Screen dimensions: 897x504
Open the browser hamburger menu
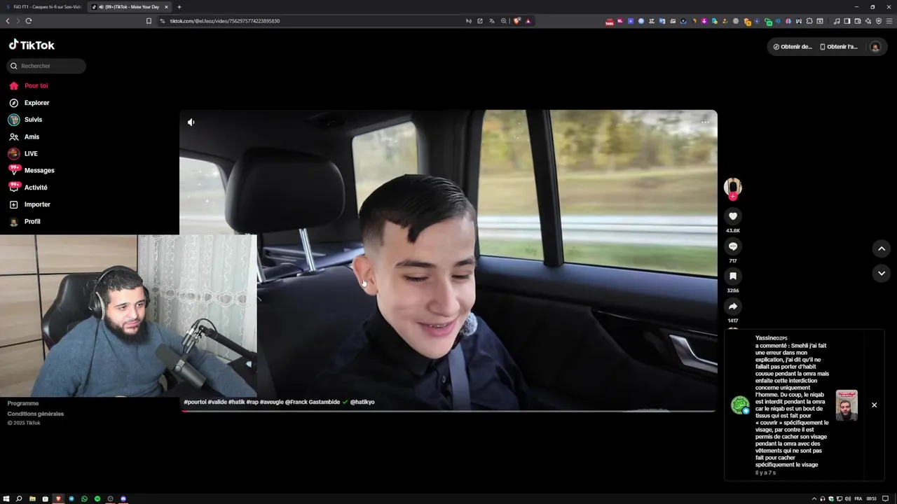[889, 21]
